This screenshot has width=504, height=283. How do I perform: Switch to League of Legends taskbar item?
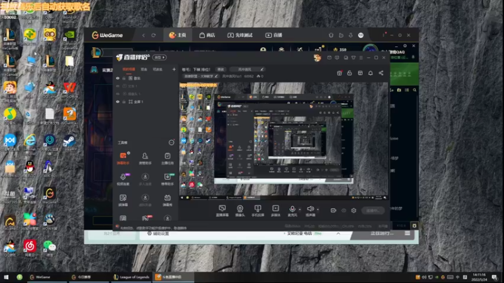pyautogui.click(x=132, y=277)
